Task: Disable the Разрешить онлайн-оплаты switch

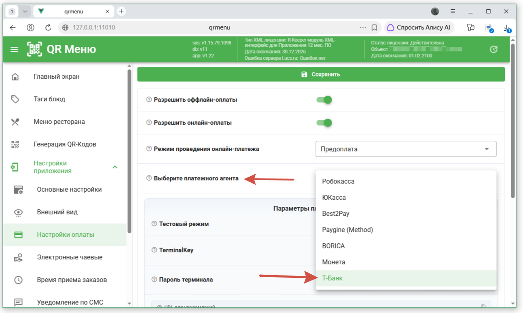Action: pos(324,123)
